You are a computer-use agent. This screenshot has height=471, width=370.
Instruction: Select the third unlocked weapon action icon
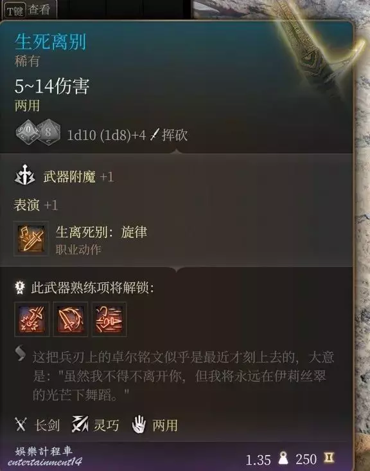pos(109,319)
